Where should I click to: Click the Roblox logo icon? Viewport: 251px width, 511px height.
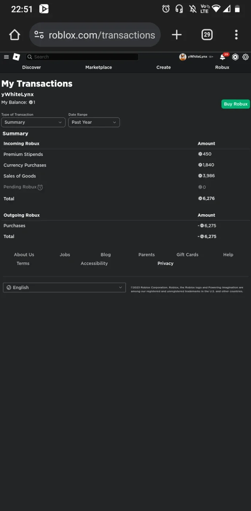[16, 57]
